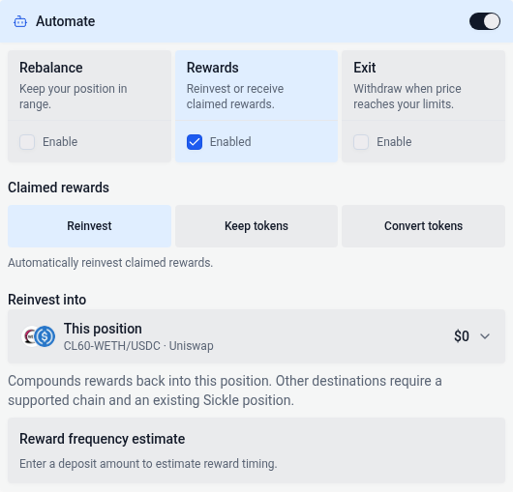Expand the Reinvest into dropdown chevron
The height and width of the screenshot is (492, 513).
coord(485,336)
